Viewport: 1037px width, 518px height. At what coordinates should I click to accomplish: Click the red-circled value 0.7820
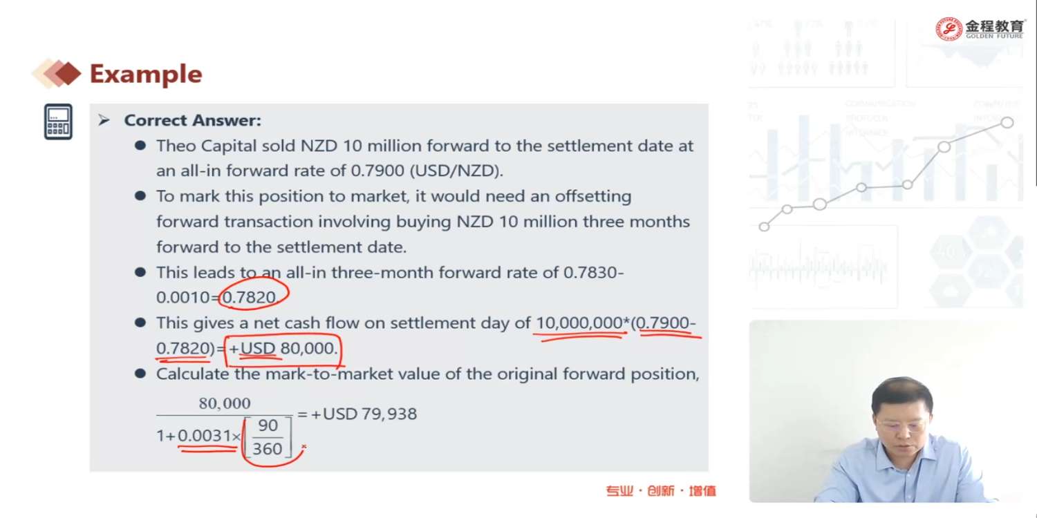[x=250, y=297]
